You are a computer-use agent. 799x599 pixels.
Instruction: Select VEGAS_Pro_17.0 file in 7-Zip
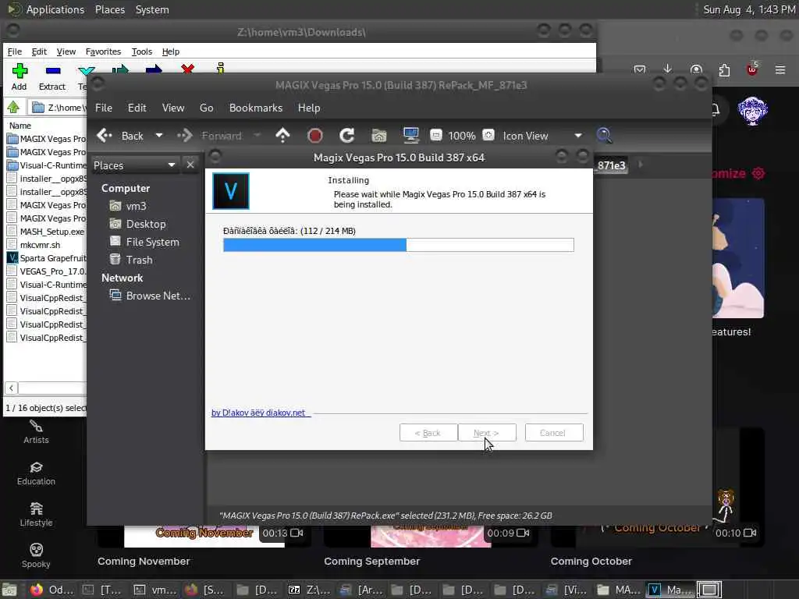(47, 271)
